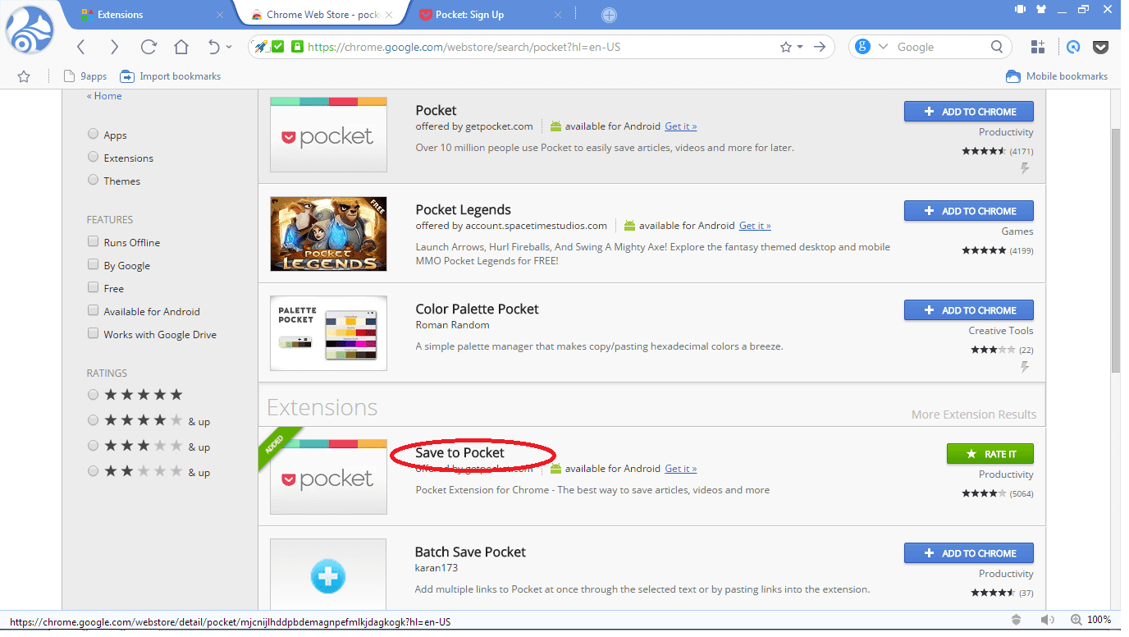
Task: Reload the current page
Action: click(x=149, y=47)
